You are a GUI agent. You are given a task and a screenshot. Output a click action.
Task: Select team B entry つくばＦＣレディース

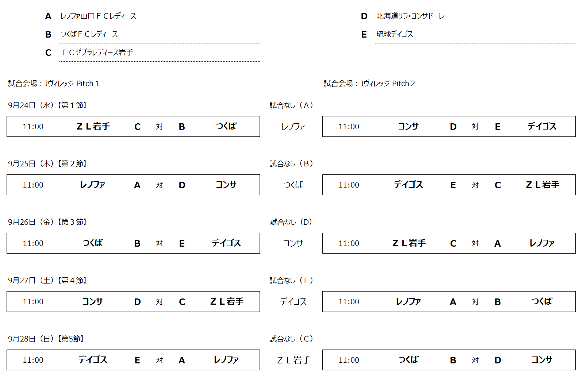(x=89, y=34)
